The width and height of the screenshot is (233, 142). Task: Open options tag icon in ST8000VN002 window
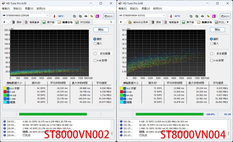tap(92, 16)
